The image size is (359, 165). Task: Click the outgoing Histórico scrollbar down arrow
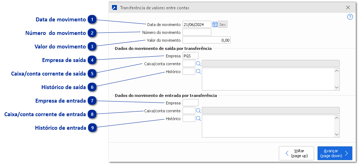point(337,87)
